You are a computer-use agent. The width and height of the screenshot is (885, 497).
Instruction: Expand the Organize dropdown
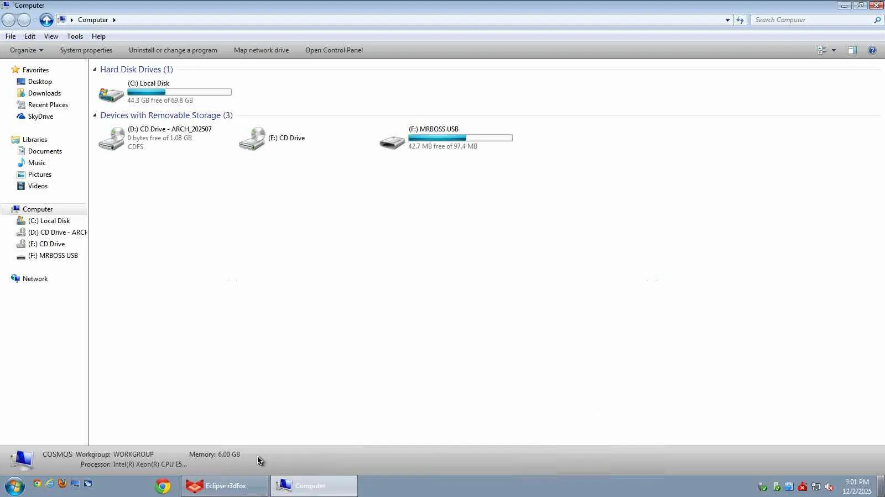27,50
